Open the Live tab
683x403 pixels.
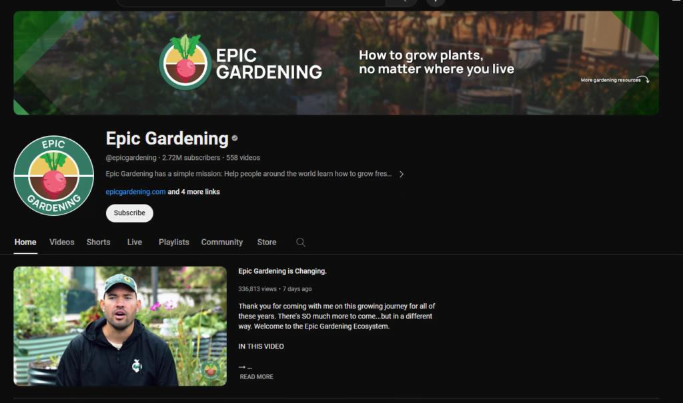tap(135, 242)
